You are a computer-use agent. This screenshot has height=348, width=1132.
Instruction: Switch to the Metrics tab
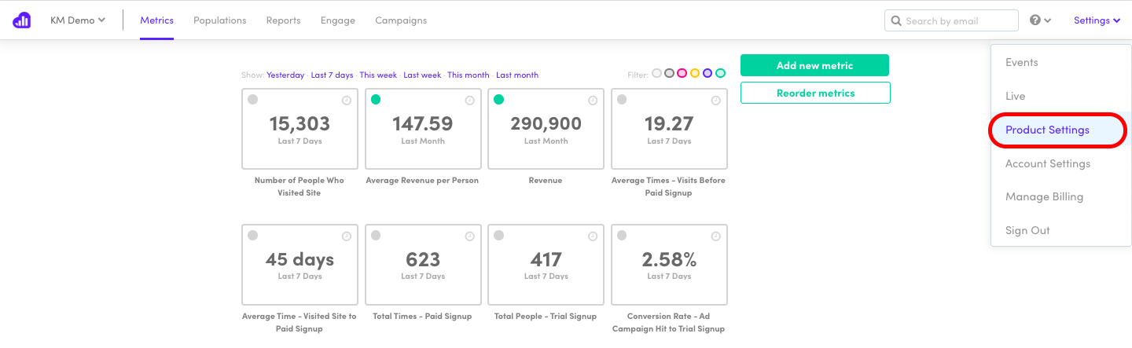click(156, 20)
